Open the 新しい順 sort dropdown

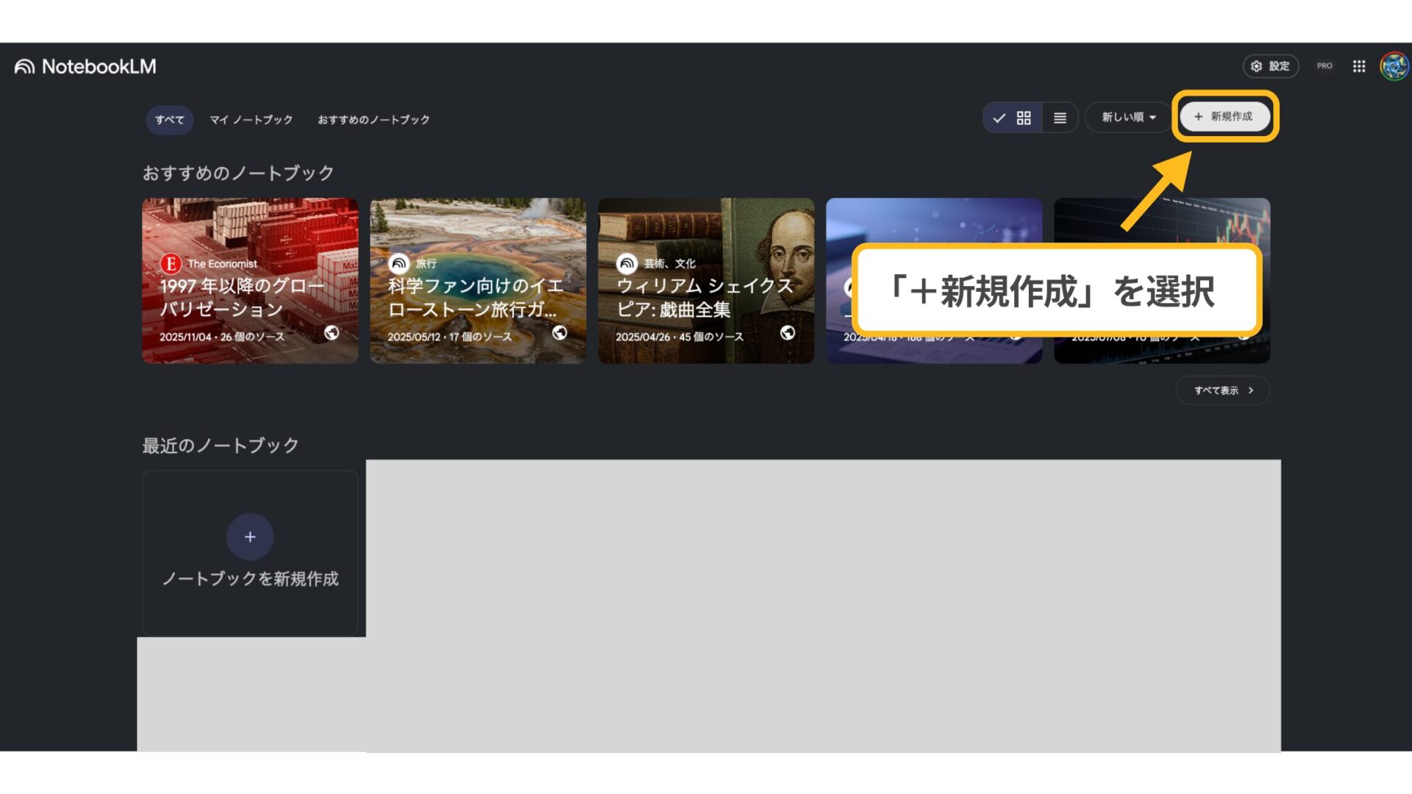point(1127,117)
